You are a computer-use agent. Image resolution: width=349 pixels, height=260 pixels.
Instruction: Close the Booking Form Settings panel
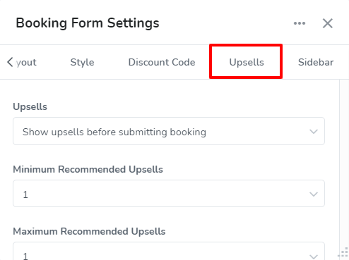[328, 23]
